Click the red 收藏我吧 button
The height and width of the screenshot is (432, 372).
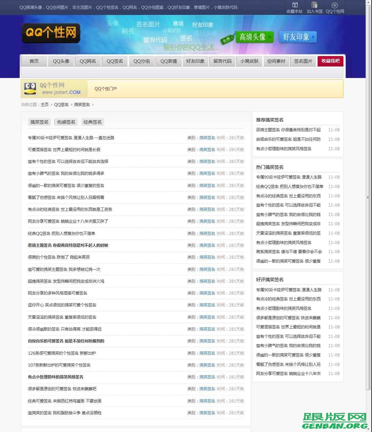point(330,61)
